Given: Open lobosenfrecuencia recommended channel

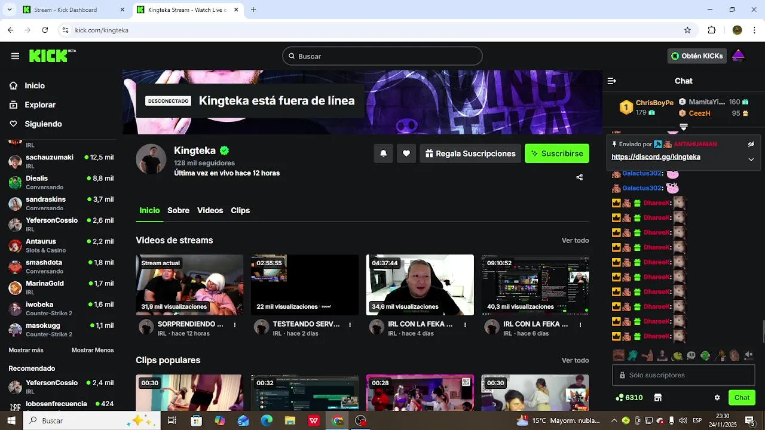Looking at the screenshot, I should 61,404.
